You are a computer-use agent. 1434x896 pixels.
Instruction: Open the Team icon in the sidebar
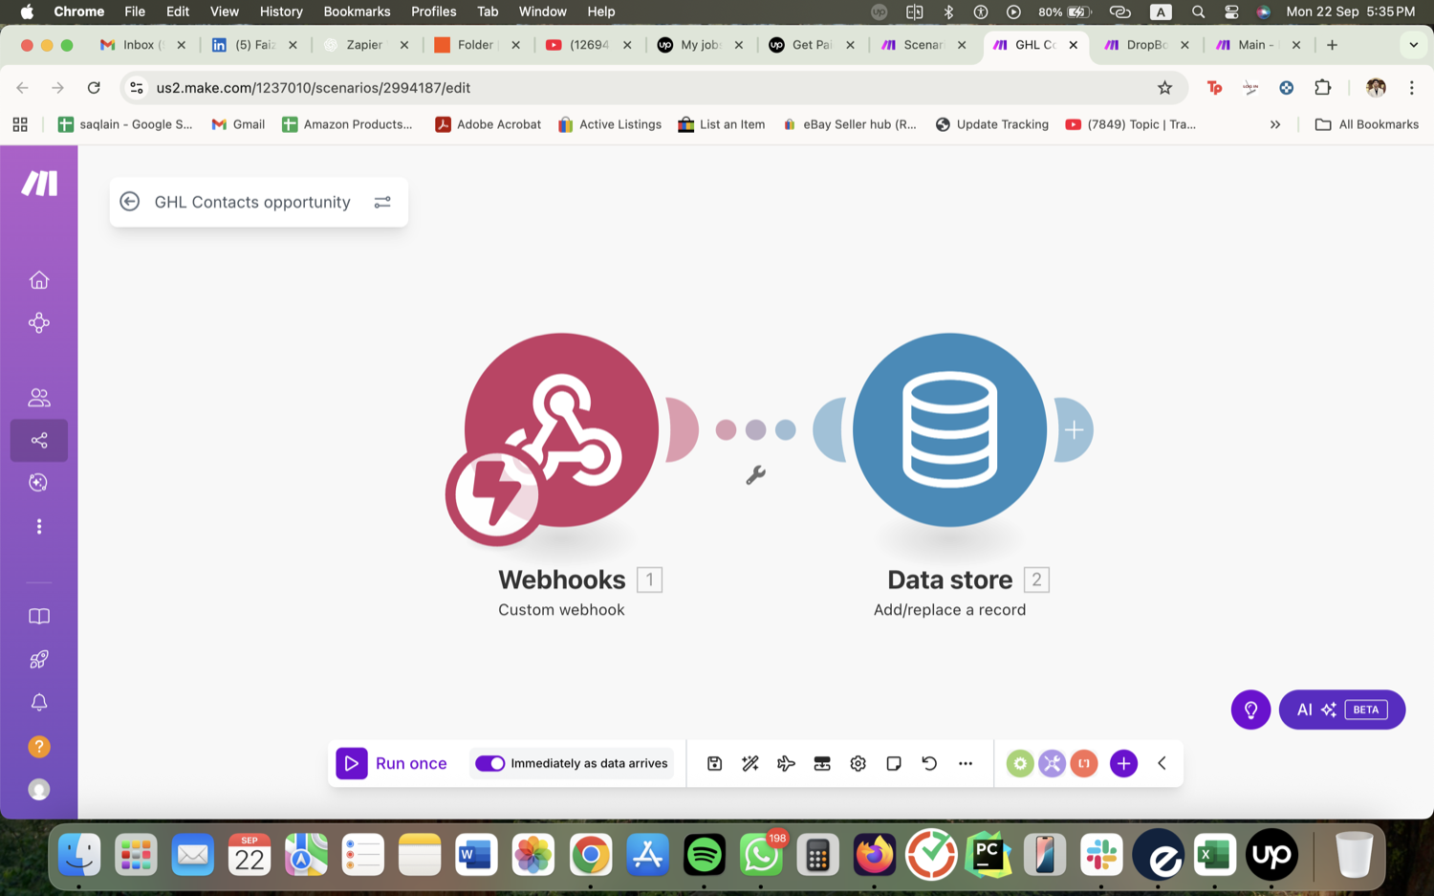(39, 397)
